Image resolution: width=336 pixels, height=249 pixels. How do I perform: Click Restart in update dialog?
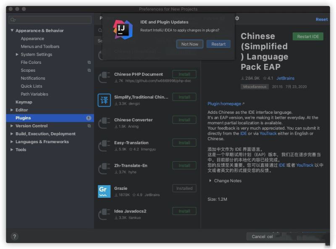(x=218, y=44)
